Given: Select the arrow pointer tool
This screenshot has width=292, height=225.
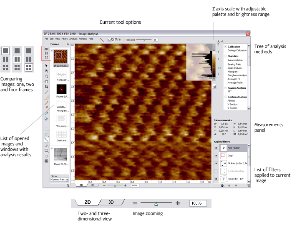Looking at the screenshot, I should point(46,65).
